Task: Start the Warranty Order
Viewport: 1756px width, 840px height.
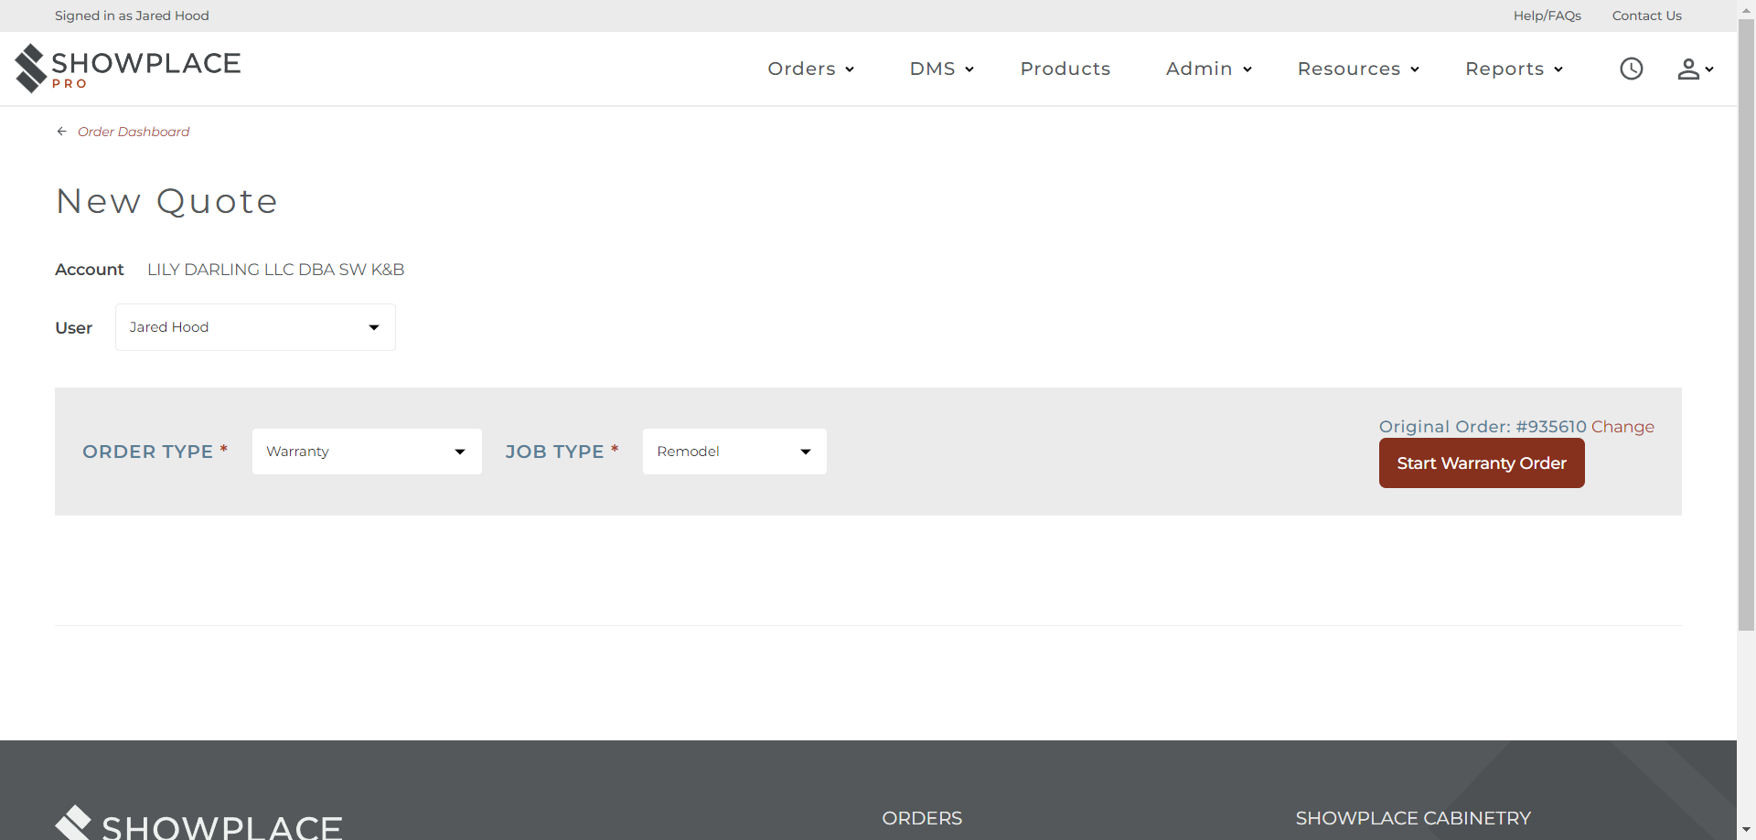Action: point(1482,463)
